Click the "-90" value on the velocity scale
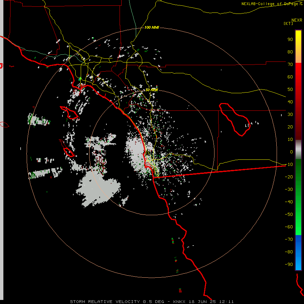304x304 pixels. (x=289, y=264)
